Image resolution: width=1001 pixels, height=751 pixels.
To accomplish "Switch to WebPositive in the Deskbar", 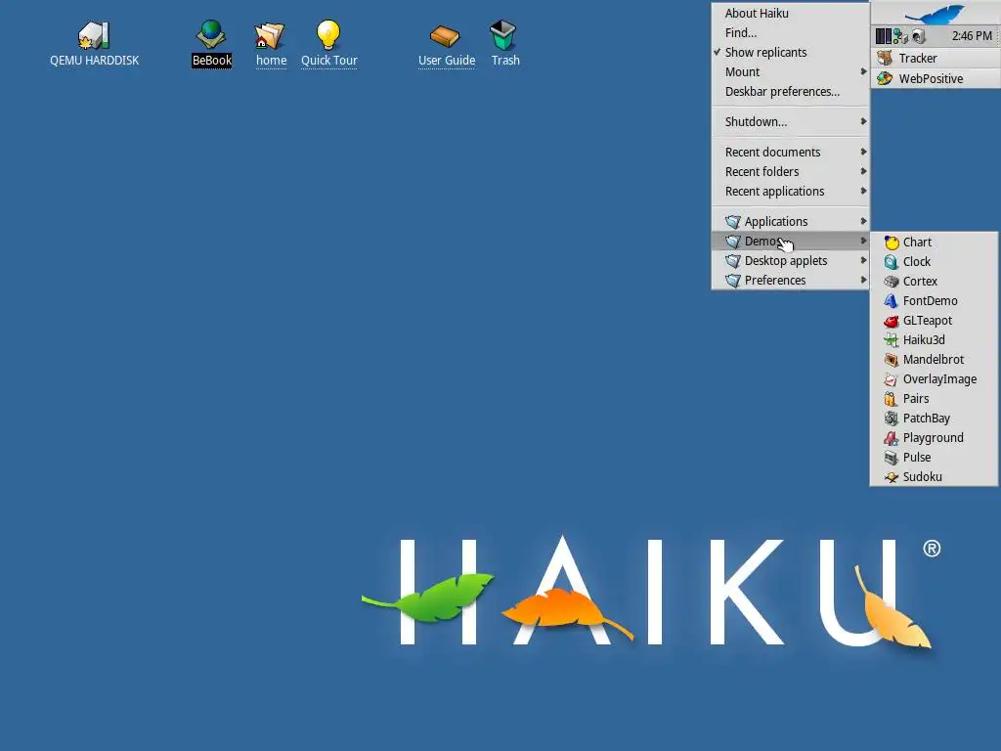I will pos(936,78).
